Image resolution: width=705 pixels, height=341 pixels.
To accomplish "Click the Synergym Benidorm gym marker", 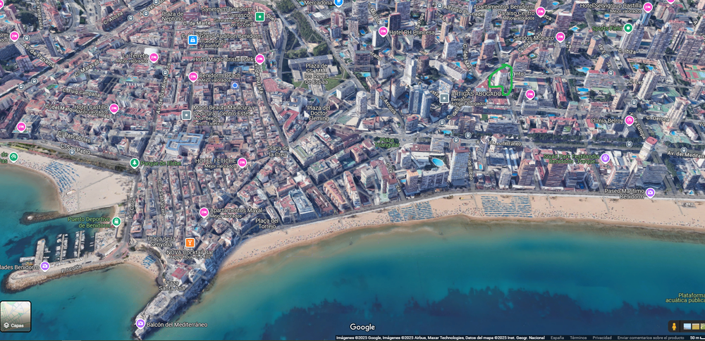I will 260,16.
